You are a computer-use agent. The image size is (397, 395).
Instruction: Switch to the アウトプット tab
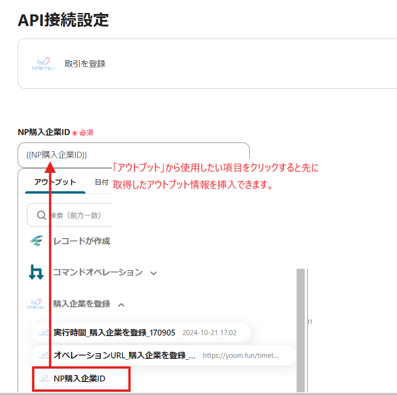[x=55, y=182]
